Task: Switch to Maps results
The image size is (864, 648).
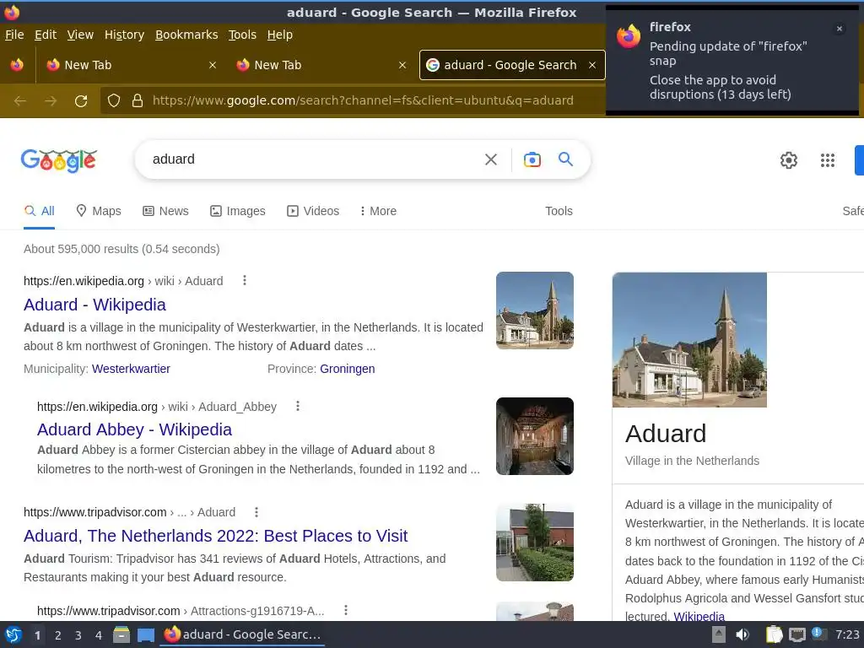Action: [x=99, y=211]
